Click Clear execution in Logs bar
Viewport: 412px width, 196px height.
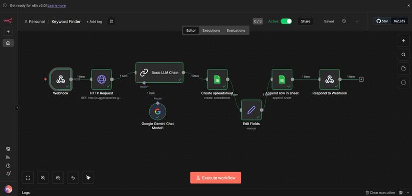pos(380,192)
